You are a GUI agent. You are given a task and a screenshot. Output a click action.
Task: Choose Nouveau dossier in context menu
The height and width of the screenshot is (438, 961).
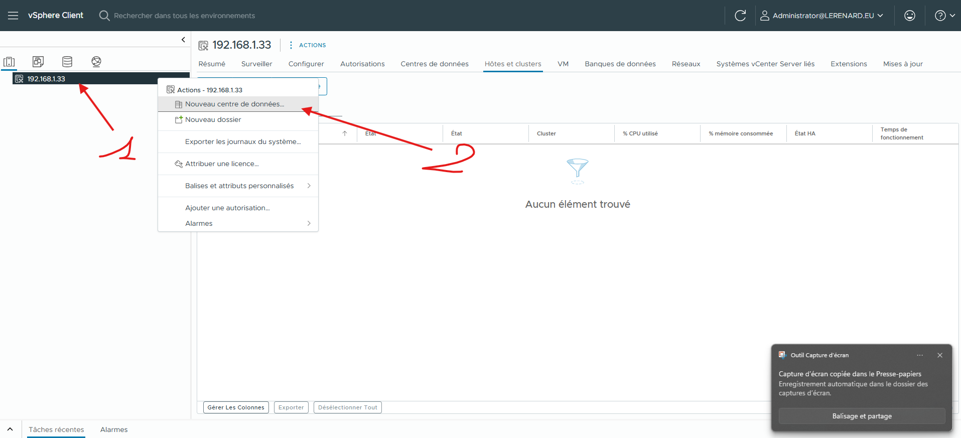click(x=238, y=119)
